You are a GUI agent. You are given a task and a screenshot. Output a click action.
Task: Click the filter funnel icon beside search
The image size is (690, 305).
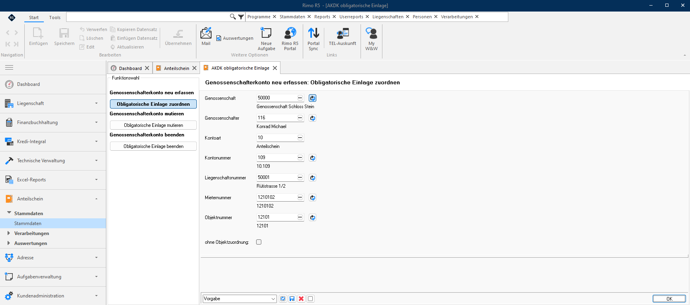tap(241, 17)
